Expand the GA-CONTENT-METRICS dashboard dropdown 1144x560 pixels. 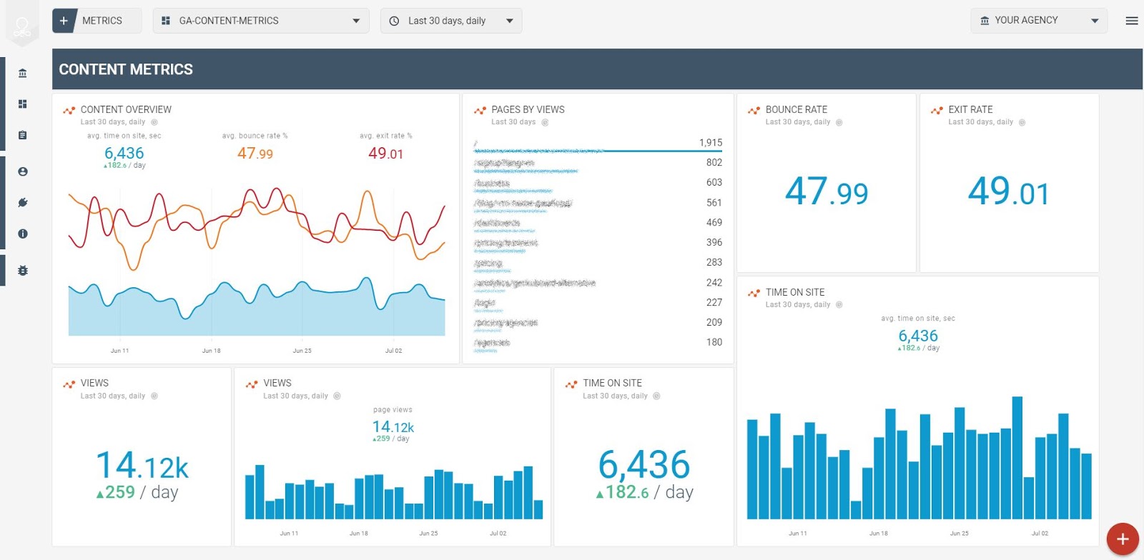coord(261,21)
